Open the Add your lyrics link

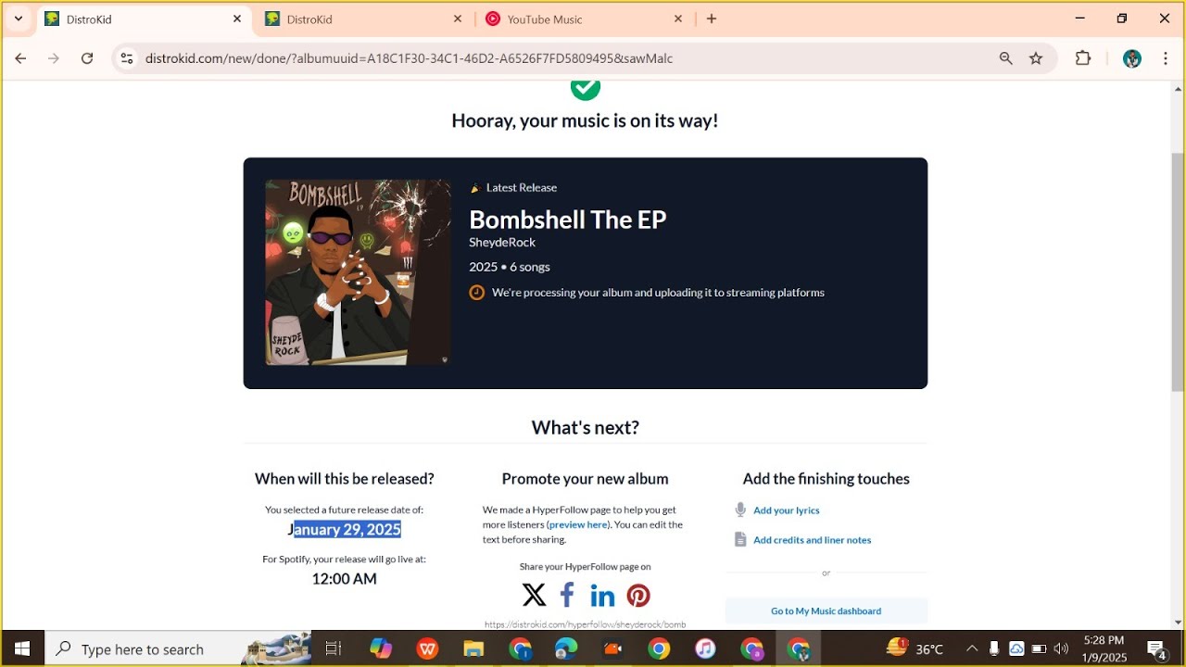pyautogui.click(x=786, y=510)
